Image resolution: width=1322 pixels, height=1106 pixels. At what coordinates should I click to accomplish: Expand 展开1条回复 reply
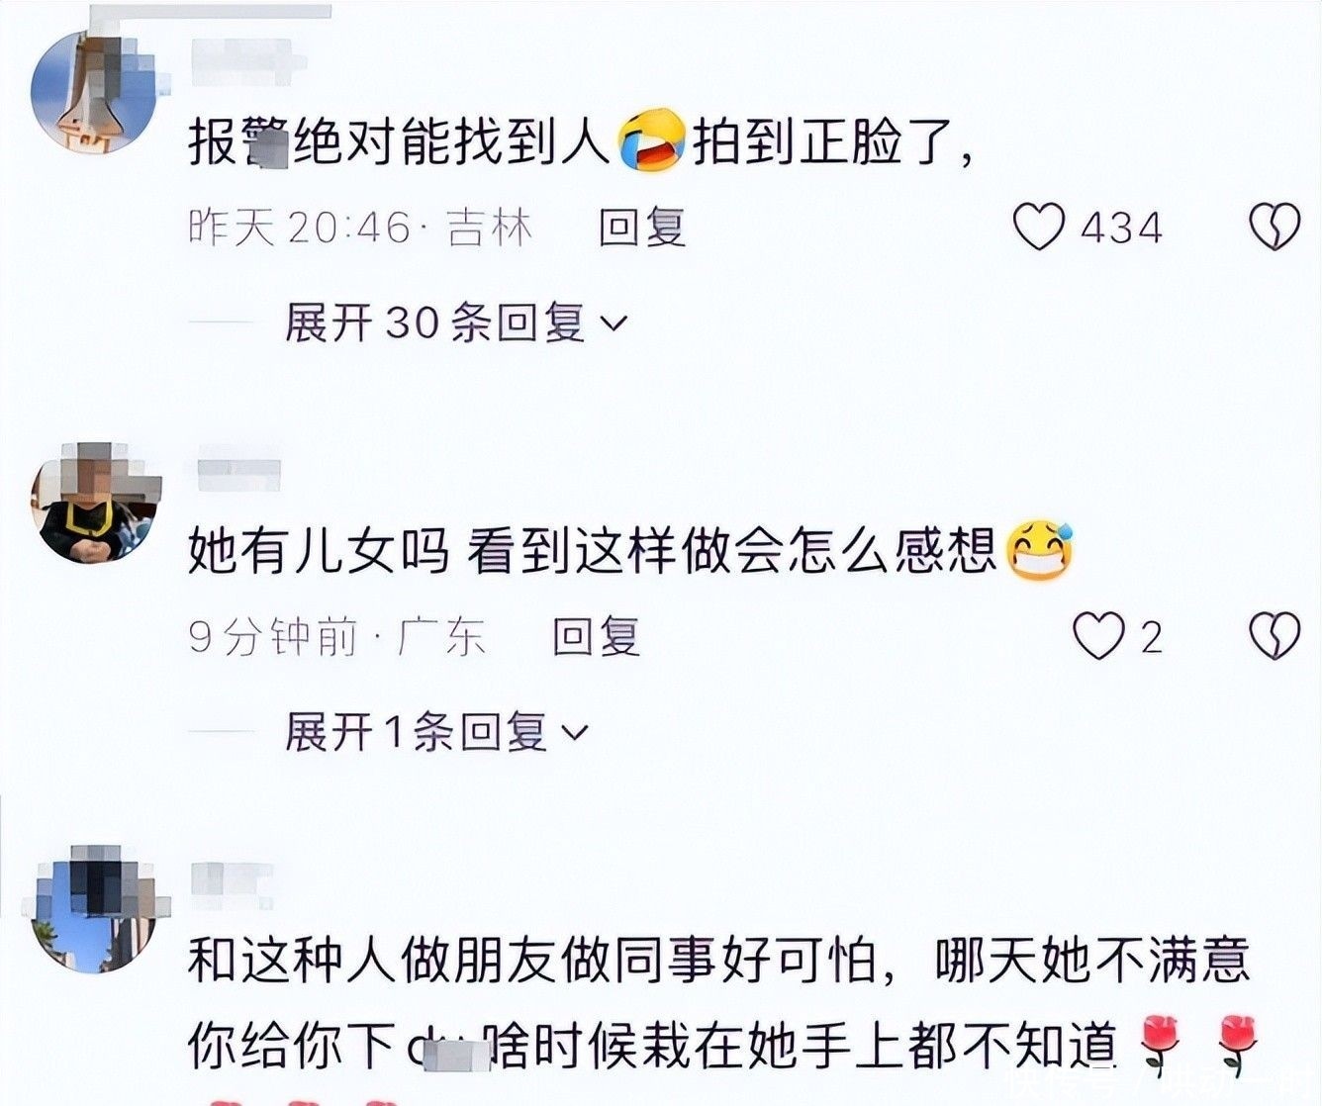[x=436, y=733]
